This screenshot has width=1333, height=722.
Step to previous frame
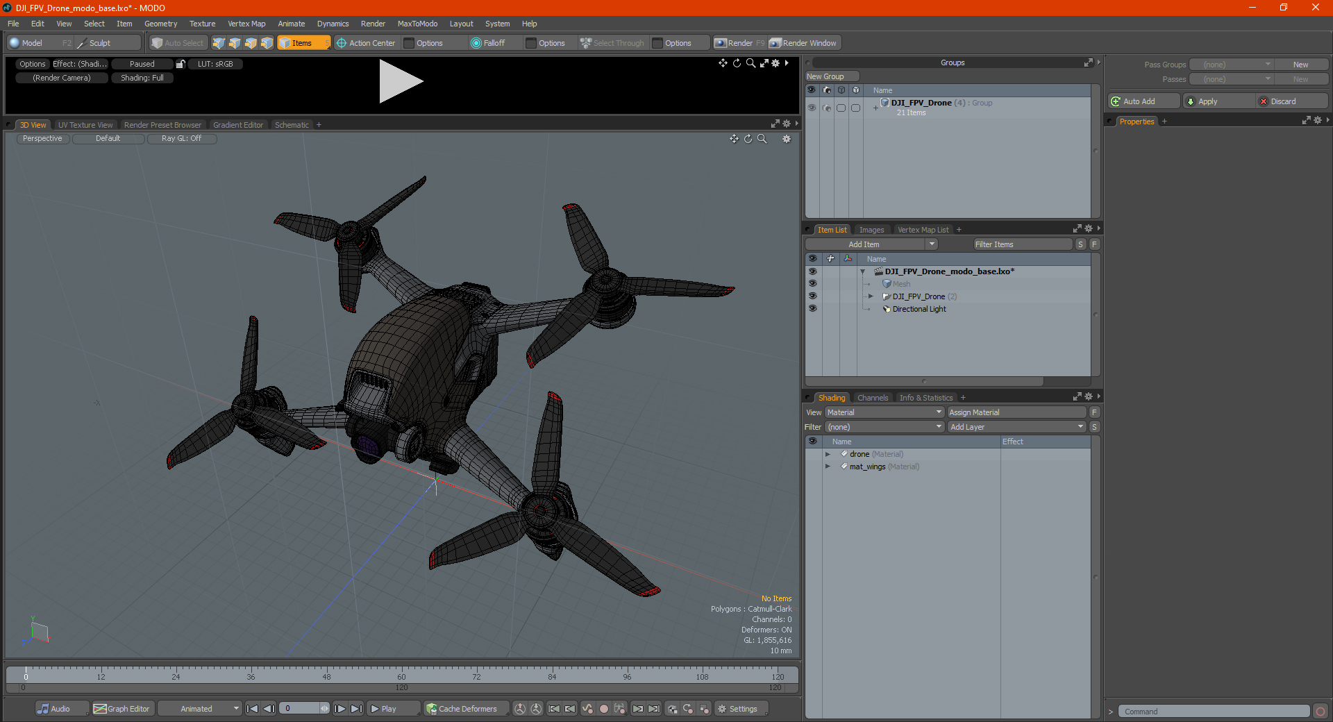pos(269,709)
